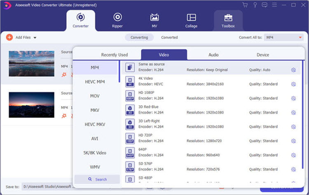This screenshot has width=309, height=195.
Task: Click the sunset mountain video thumbnail
Action: tap(32, 105)
